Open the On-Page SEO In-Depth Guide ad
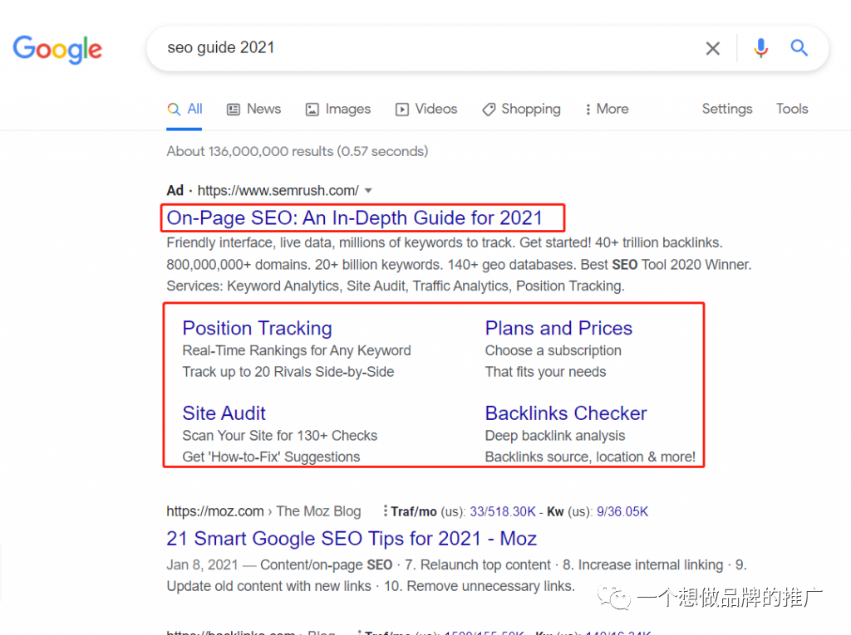Image resolution: width=851 pixels, height=635 pixels. pyautogui.click(x=354, y=218)
